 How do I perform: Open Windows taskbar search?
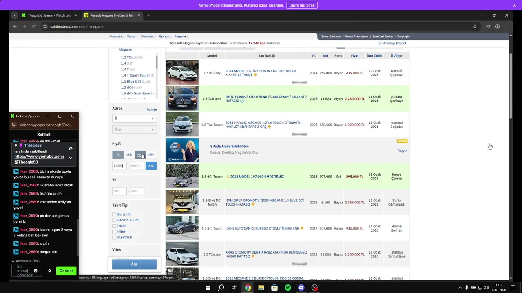click(221, 288)
